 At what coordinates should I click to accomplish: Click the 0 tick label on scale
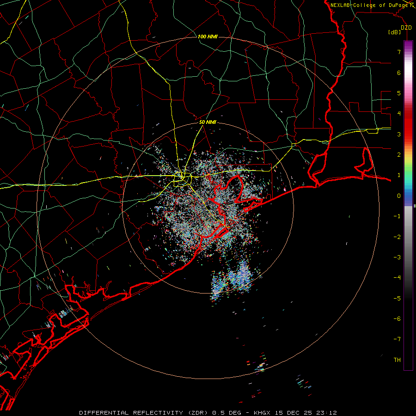[x=399, y=196]
